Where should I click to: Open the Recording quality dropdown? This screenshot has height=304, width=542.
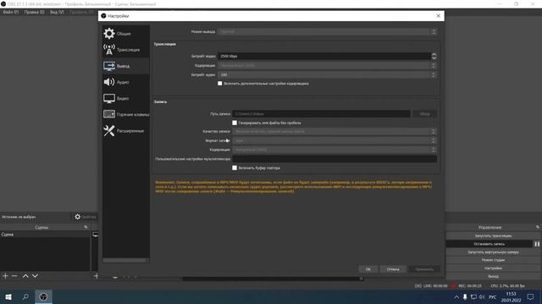click(335, 132)
